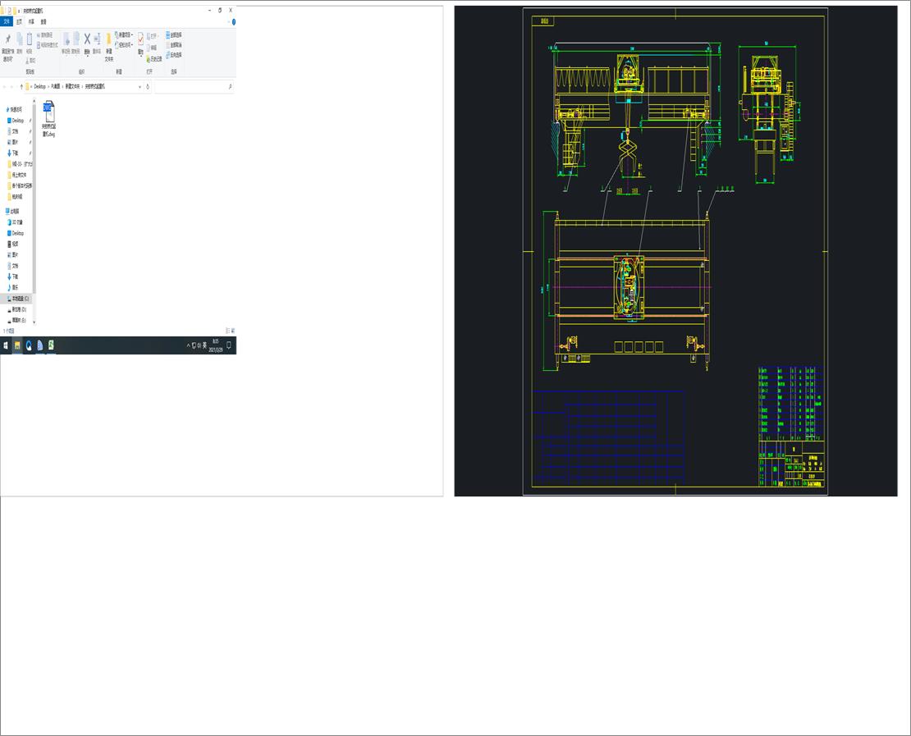The width and height of the screenshot is (911, 736).
Task: Click the refresh button beside address bar
Action: tap(148, 86)
